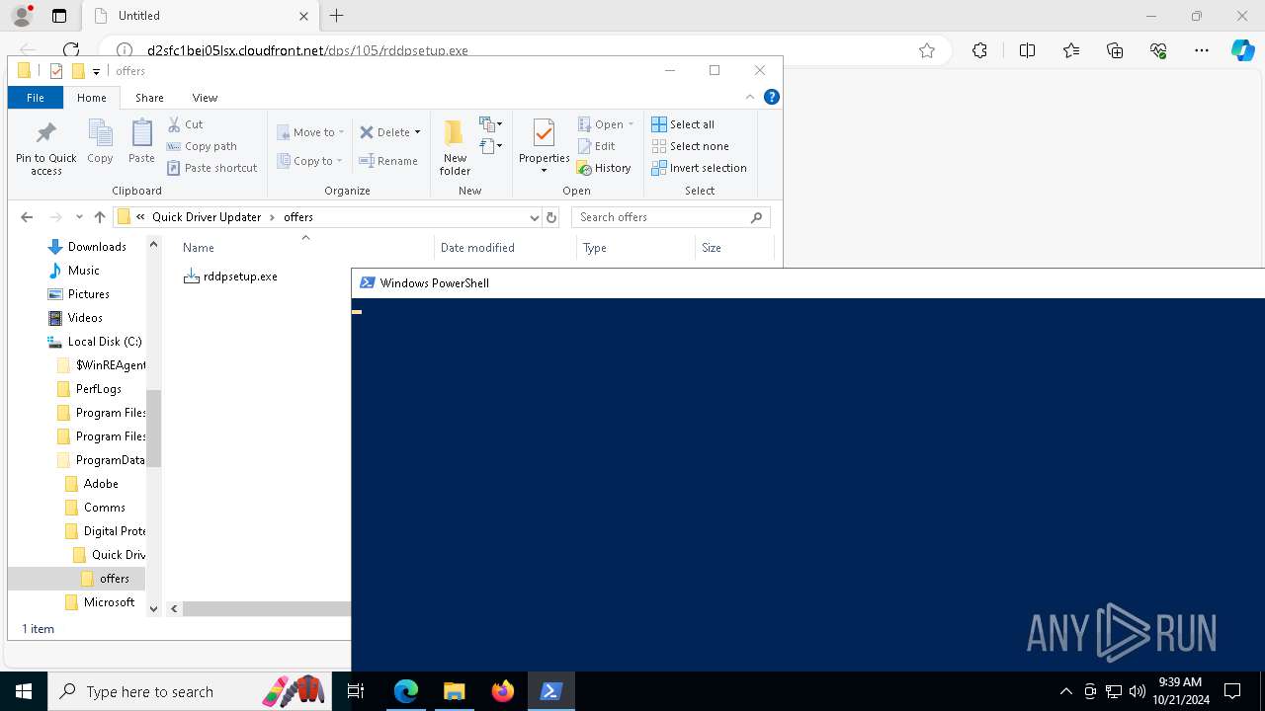Click Copy path in ribbon
Viewport: 1265px width, 711px height.
[202, 146]
